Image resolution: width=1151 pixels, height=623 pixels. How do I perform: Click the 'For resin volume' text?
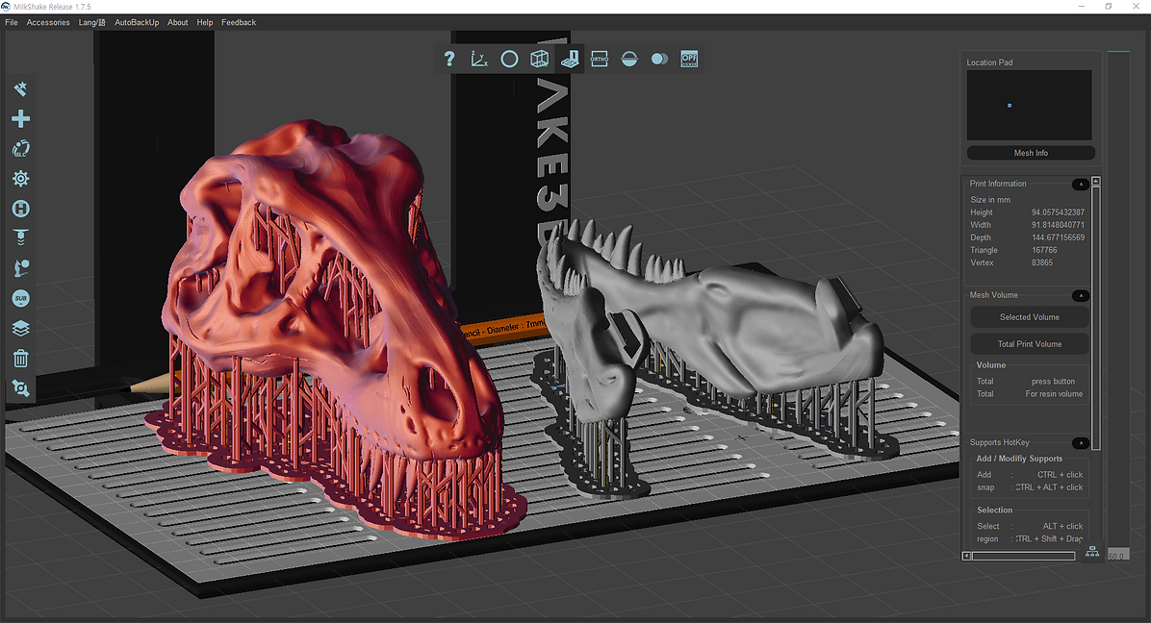click(x=1054, y=393)
